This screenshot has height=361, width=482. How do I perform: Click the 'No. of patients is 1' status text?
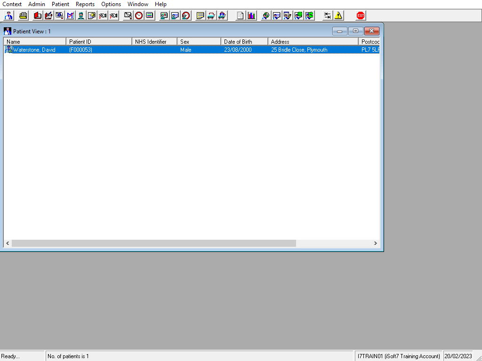(68, 356)
